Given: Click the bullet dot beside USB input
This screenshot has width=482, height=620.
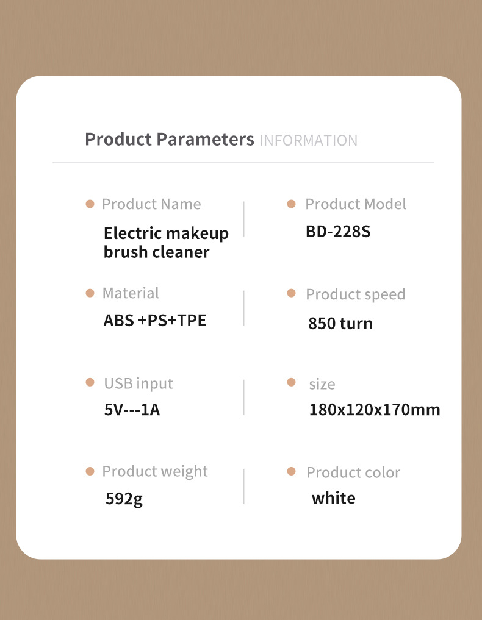Looking at the screenshot, I should pos(90,382).
